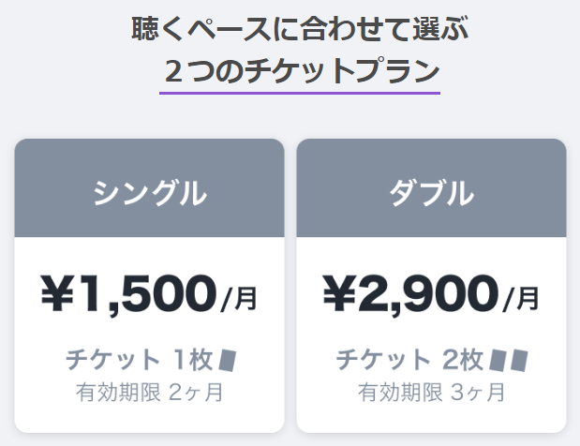Click the 聴くペースに合わせて選ぶ headline
Viewport: 580px width, 446px height.
click(x=300, y=29)
